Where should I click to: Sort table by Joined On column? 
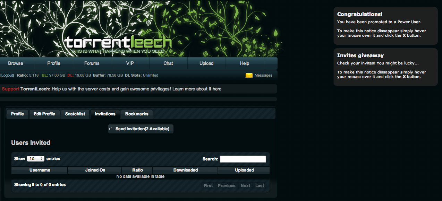coord(95,170)
